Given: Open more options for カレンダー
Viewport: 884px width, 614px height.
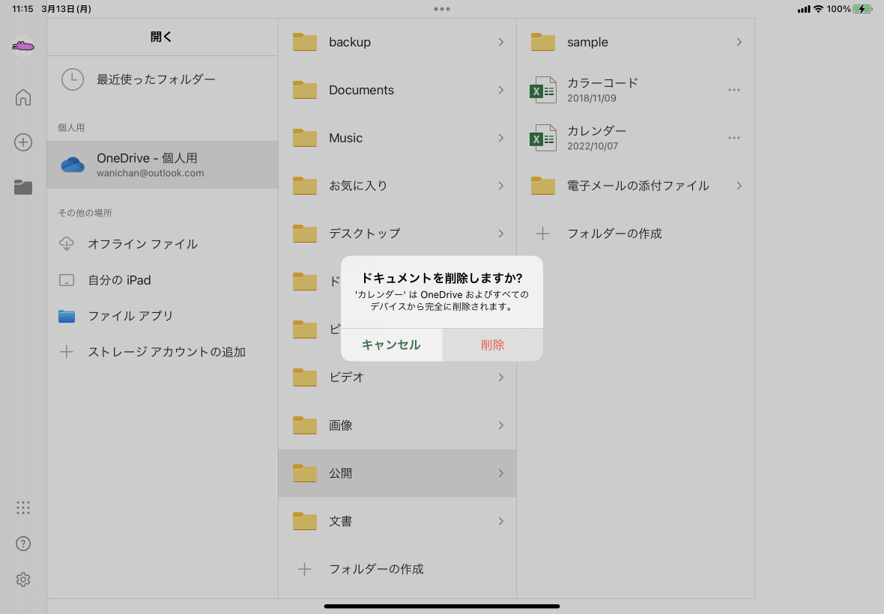Looking at the screenshot, I should click(734, 138).
